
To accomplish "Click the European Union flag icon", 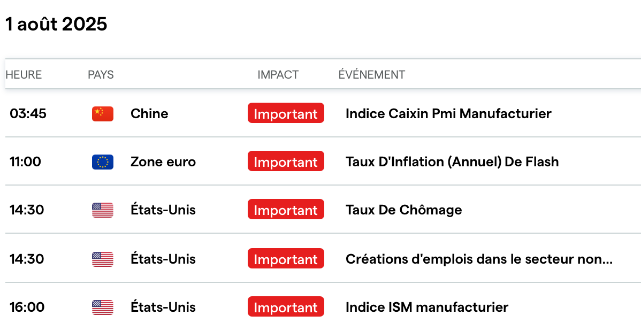I will coord(103,161).
